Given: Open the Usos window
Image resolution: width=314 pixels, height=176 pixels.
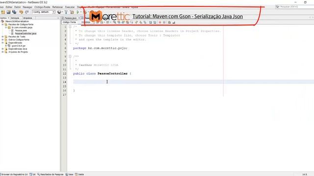Looking at the screenshot, I should point(70,175).
